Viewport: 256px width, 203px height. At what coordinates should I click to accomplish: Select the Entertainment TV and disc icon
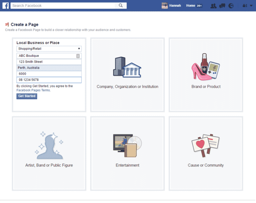click(x=127, y=145)
